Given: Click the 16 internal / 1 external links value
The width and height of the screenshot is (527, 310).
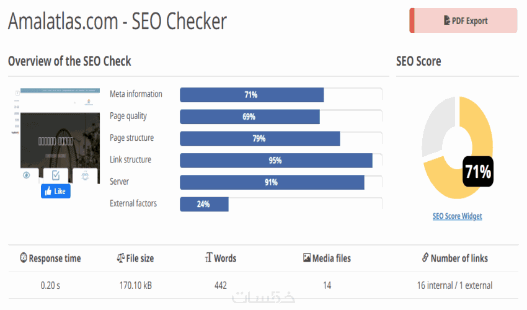Looking at the screenshot, I should (x=454, y=286).
